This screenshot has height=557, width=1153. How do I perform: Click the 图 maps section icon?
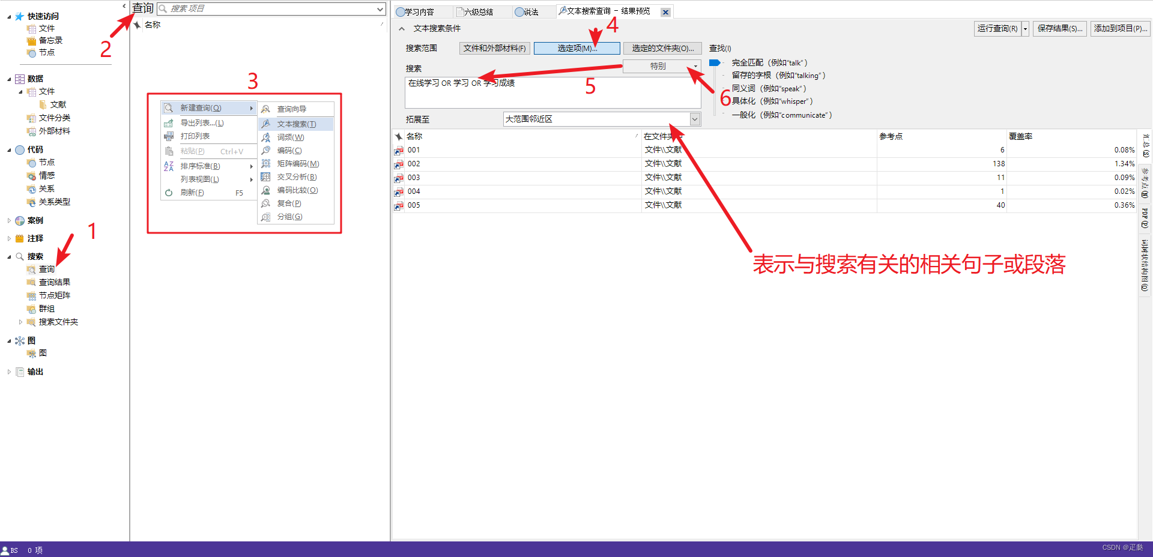(20, 340)
